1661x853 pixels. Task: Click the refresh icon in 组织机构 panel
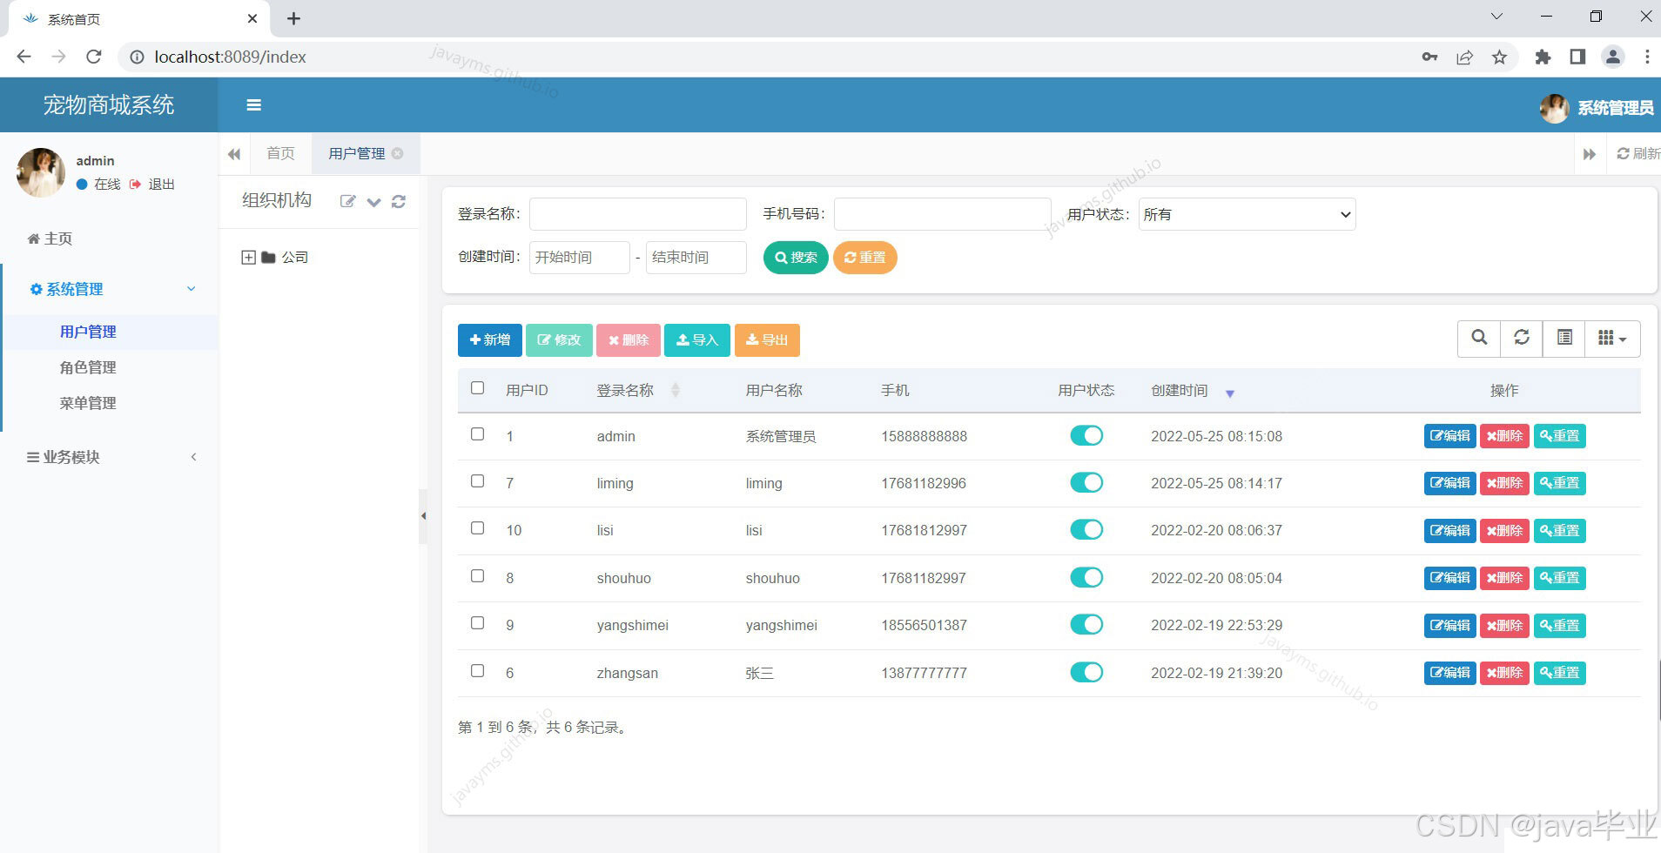pyautogui.click(x=399, y=202)
